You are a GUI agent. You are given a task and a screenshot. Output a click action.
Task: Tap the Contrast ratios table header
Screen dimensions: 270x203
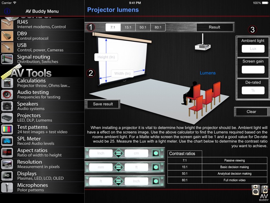(x=185, y=154)
